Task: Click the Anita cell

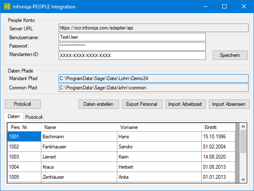Action: [x=159, y=177]
